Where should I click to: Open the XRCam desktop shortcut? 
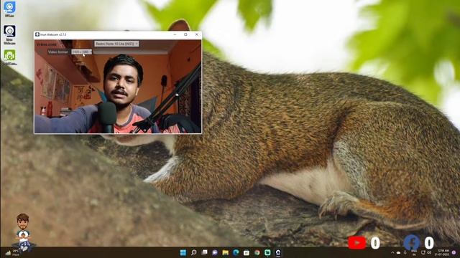coord(9,9)
